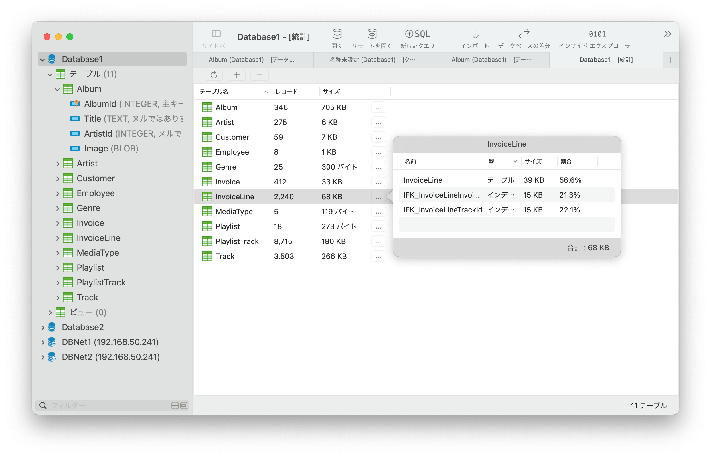Click the ellipsis button in the Invoice row

coord(378,182)
